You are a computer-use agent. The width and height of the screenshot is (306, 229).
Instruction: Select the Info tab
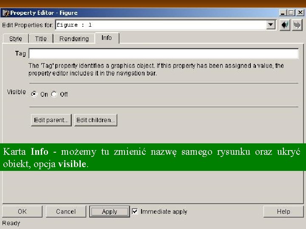tap(107, 38)
